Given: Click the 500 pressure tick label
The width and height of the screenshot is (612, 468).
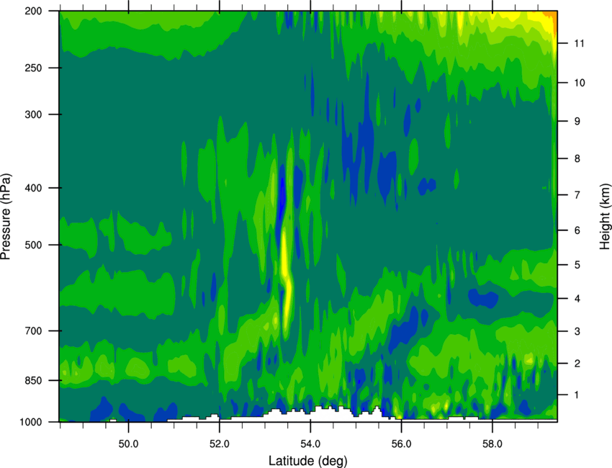Looking at the screenshot, I should (x=34, y=245).
